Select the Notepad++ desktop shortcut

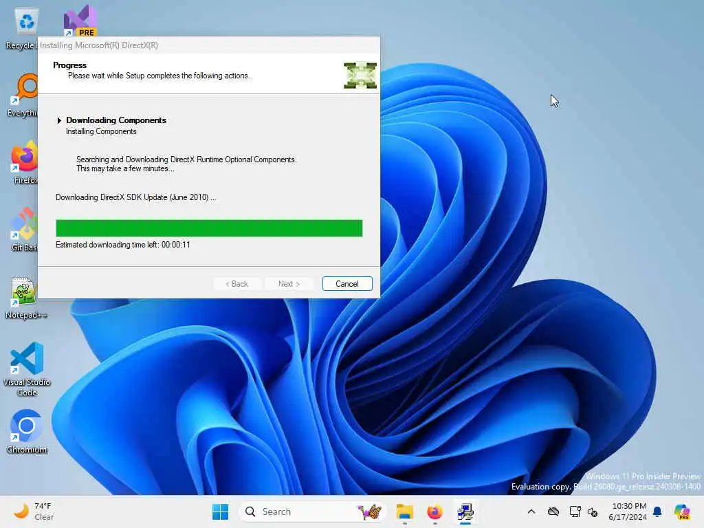click(23, 297)
